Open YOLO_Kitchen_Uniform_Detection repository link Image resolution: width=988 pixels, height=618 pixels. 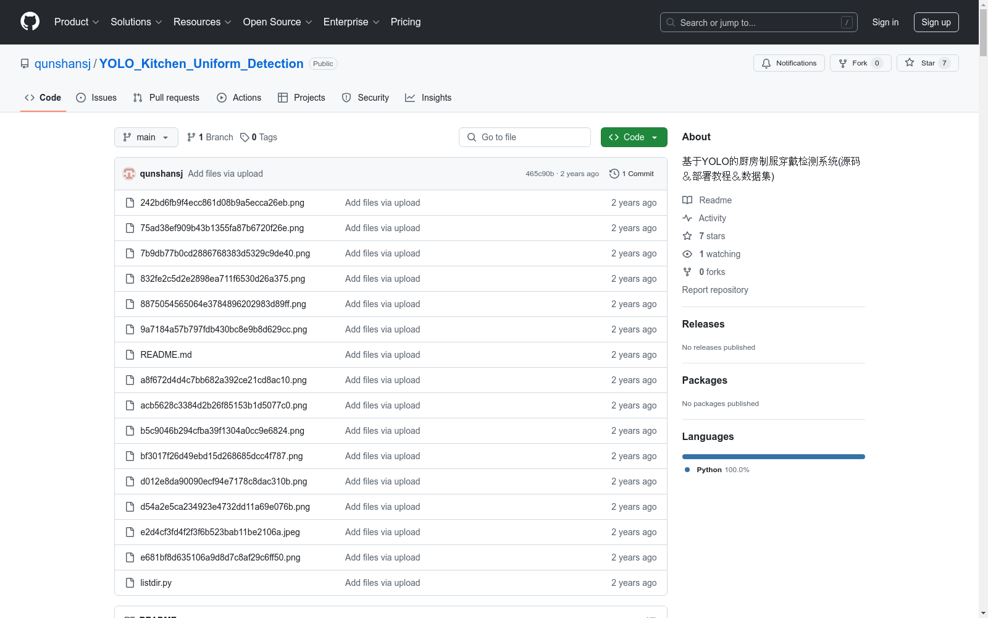point(201,64)
